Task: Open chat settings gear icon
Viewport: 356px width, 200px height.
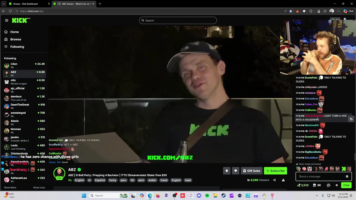Action: (x=337, y=185)
